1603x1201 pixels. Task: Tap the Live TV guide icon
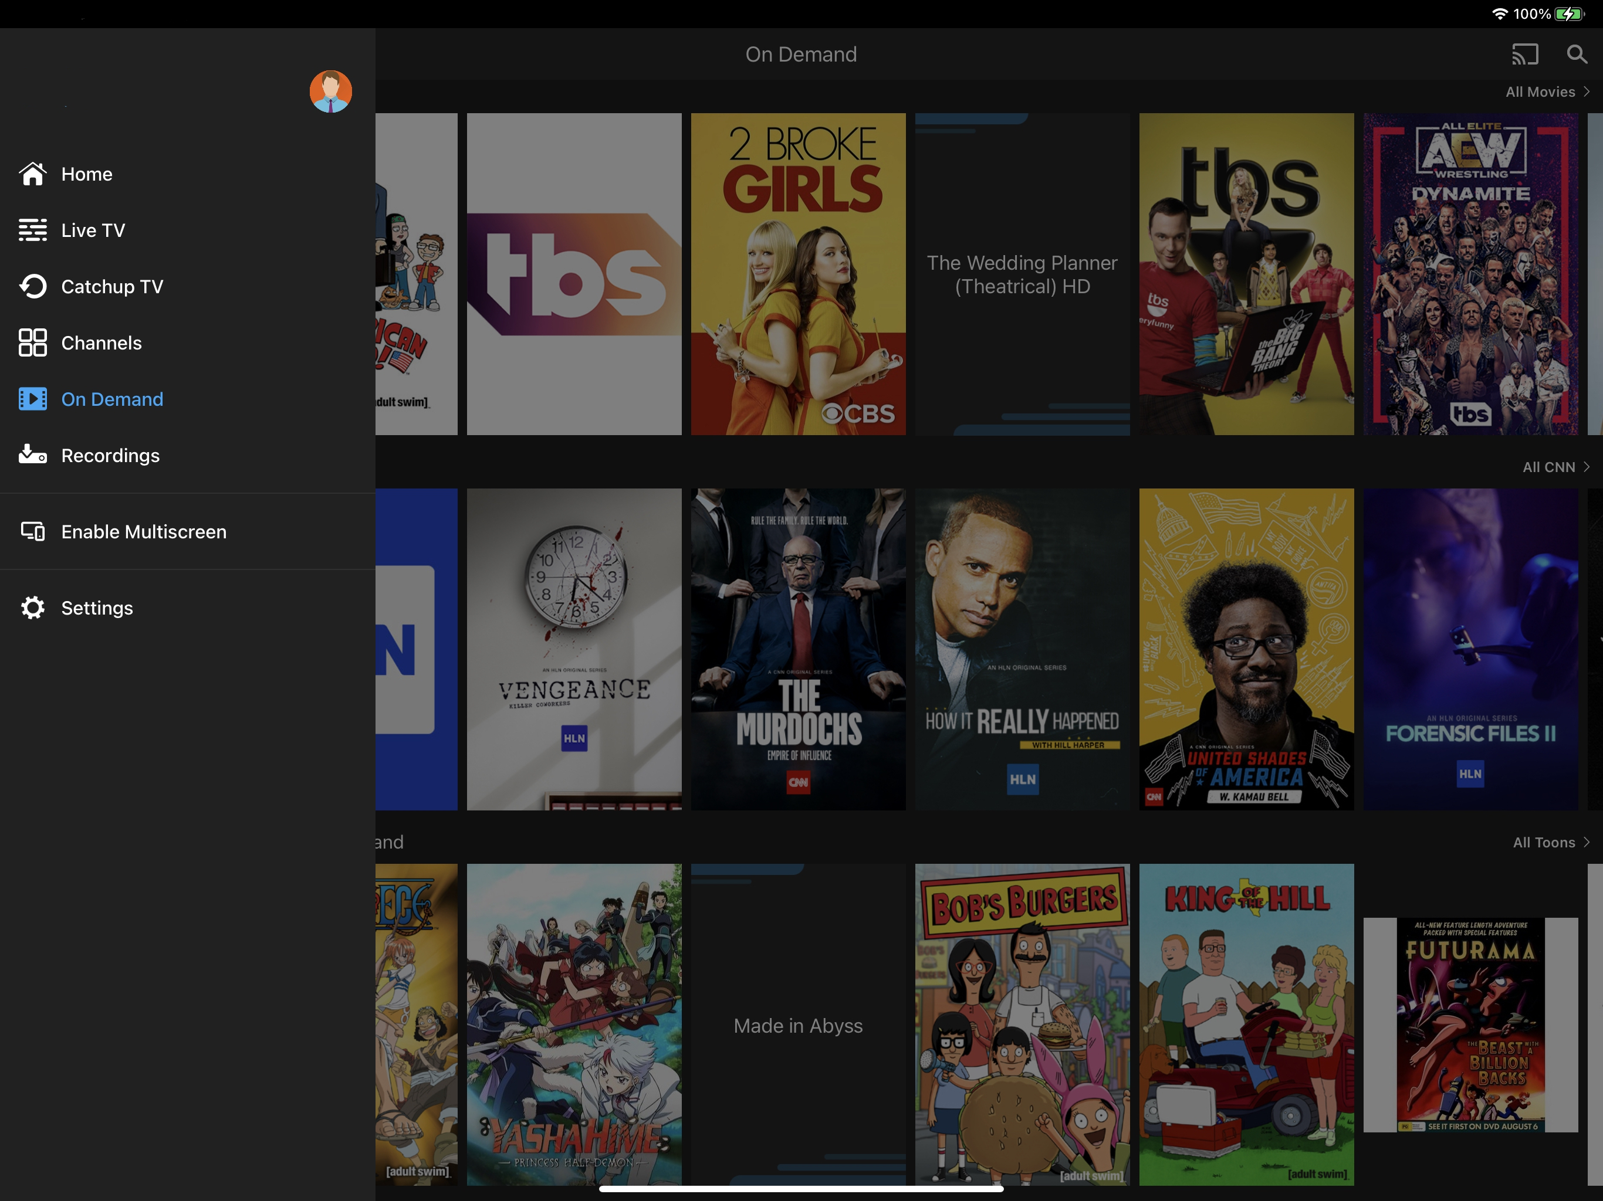(x=33, y=230)
